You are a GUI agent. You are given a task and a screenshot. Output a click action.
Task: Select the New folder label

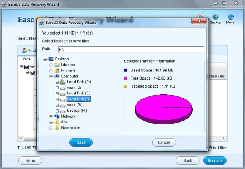70,128
